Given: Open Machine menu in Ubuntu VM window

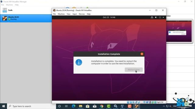Looking at the screenshot, I should (61, 14).
